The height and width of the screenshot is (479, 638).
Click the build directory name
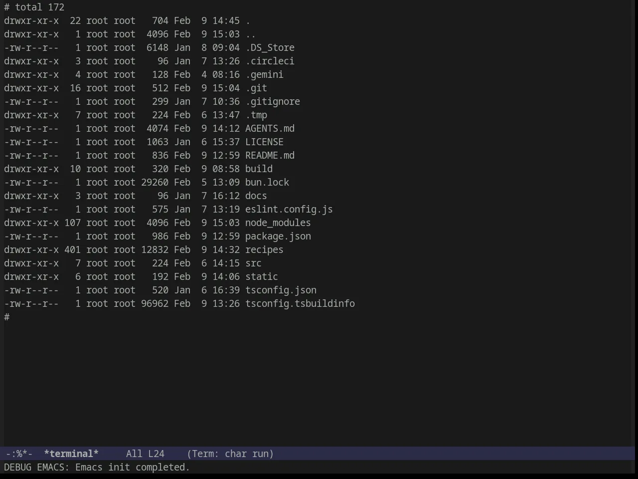[x=259, y=169]
